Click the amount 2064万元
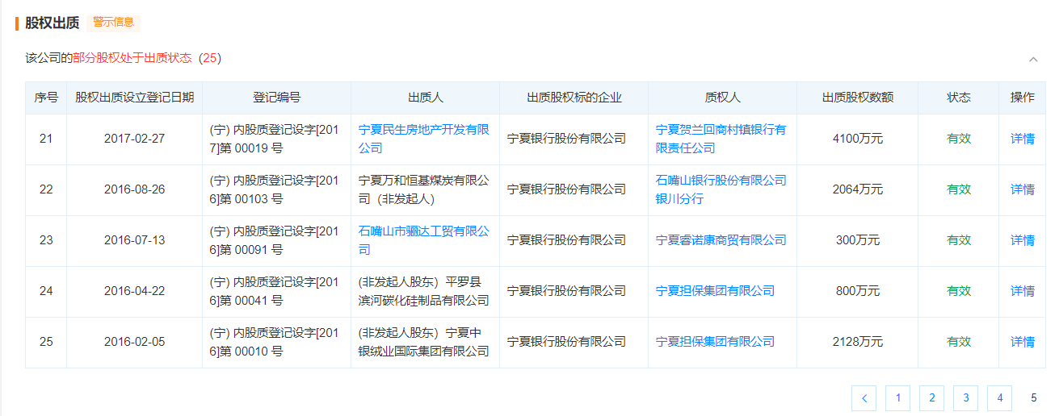Image resolution: width=1059 pixels, height=416 pixels. (858, 189)
